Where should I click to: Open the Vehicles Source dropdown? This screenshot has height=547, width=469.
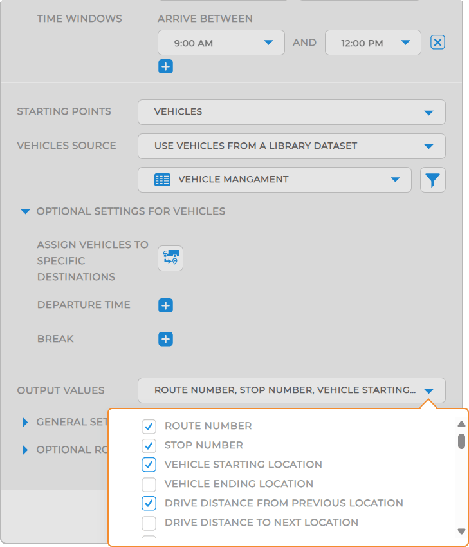pyautogui.click(x=291, y=146)
